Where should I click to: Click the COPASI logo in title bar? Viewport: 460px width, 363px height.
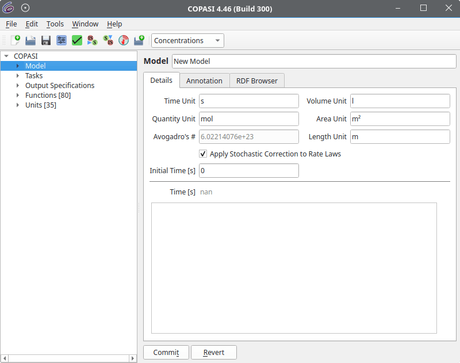(8, 8)
